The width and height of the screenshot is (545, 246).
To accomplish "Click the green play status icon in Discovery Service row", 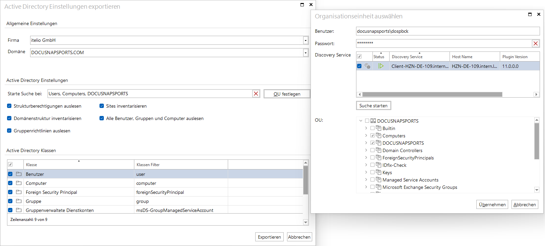I will [x=381, y=66].
